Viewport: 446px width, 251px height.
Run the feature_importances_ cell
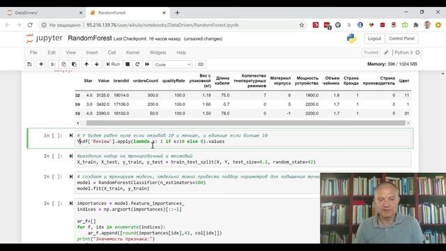[71, 203]
